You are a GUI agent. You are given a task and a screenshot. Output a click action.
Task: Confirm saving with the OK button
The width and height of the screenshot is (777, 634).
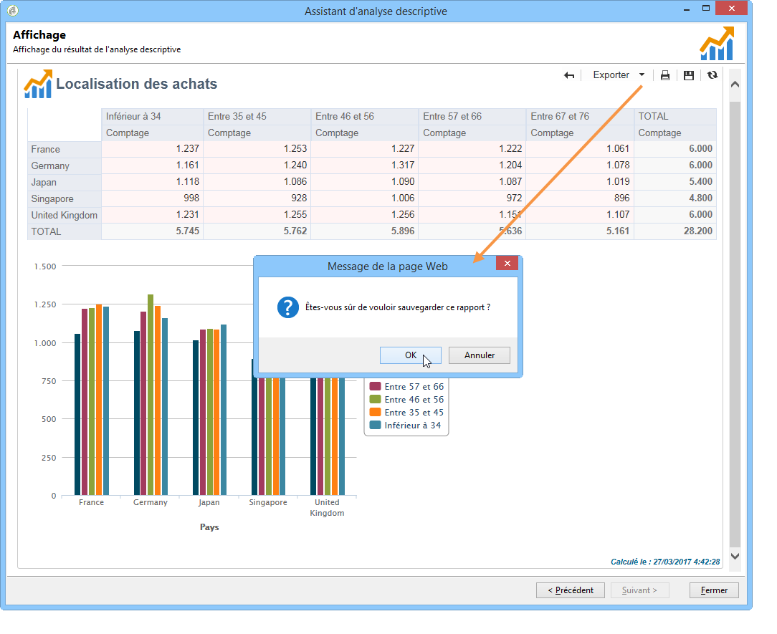[411, 355]
